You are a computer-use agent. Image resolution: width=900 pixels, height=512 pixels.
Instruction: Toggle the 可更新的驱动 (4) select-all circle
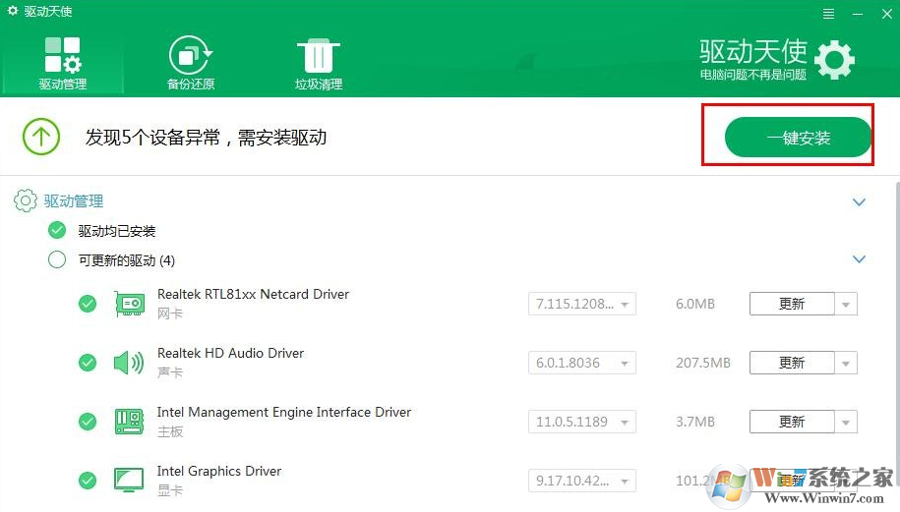tap(57, 259)
